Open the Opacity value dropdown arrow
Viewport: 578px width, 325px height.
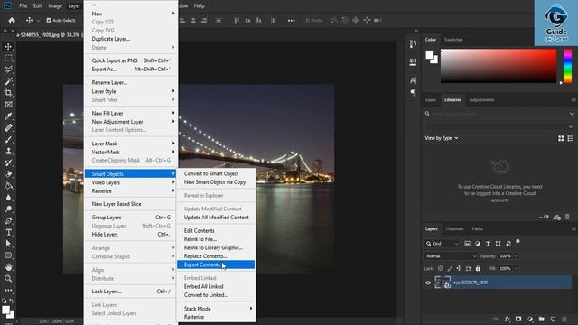(x=517, y=256)
